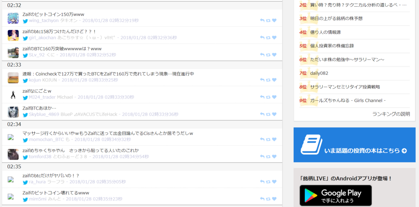The height and width of the screenshot is (207, 419).
Task: Open ranking 7位 daily082
Action: 319,73
